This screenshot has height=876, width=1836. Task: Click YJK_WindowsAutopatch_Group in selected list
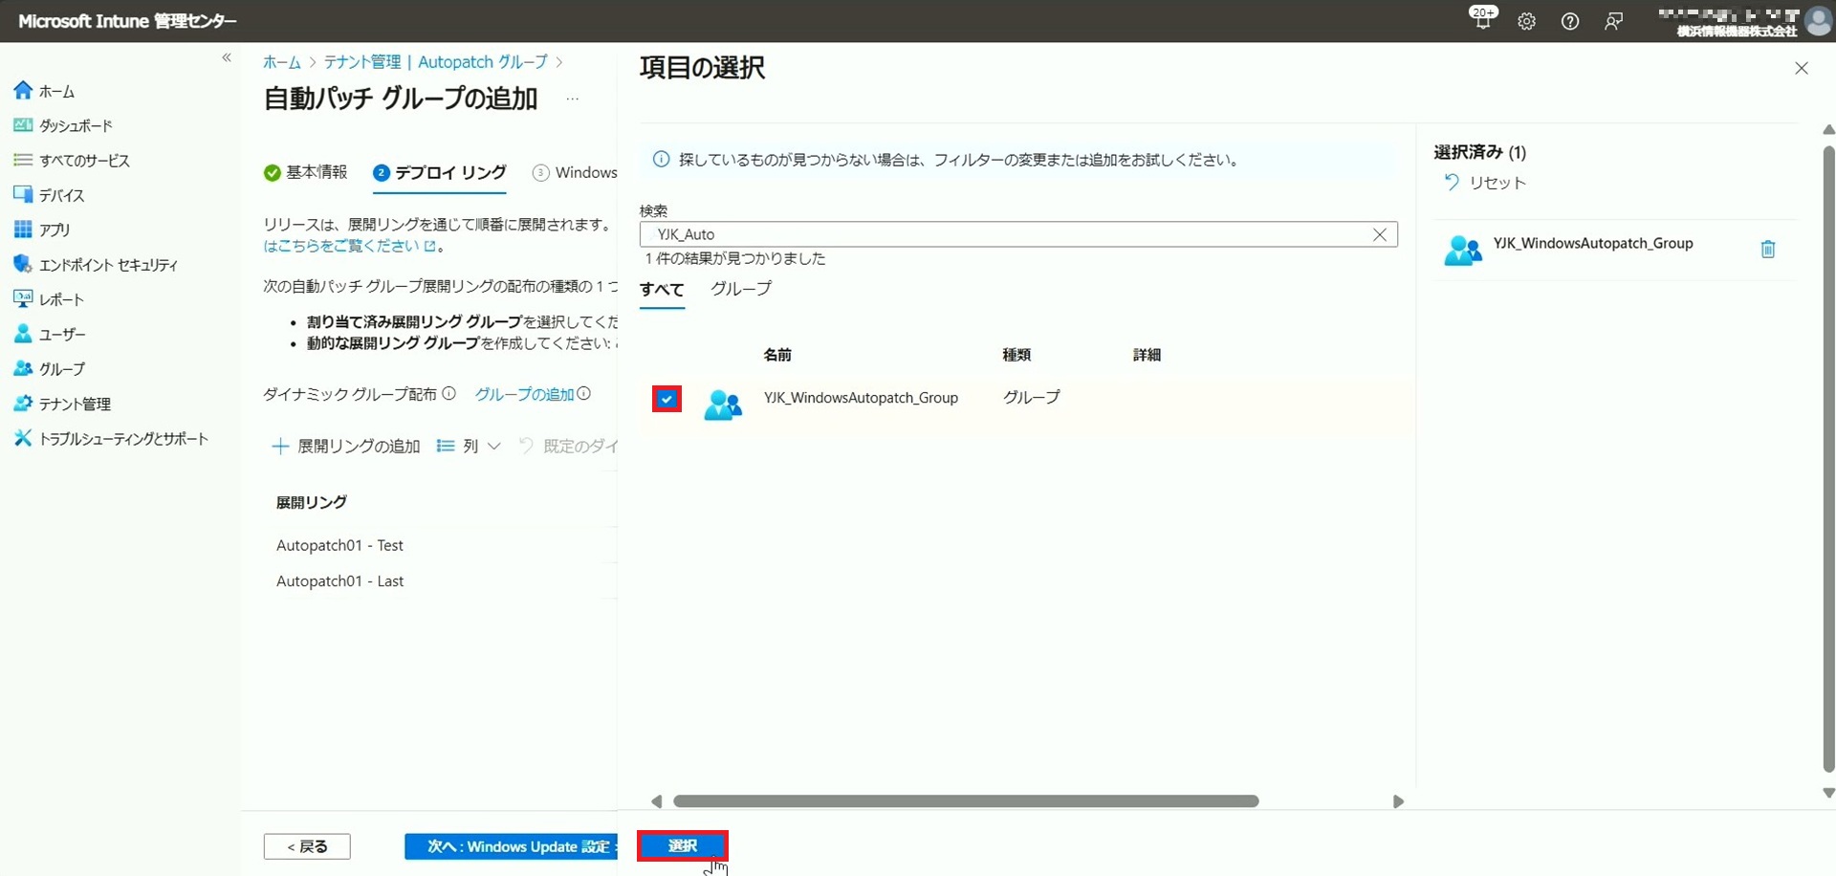[x=1593, y=243]
